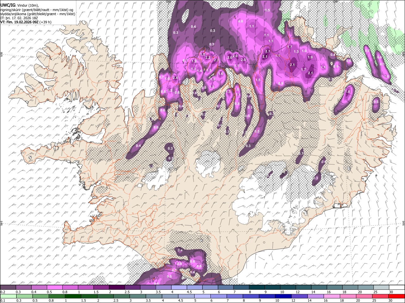
Task: Click the 'rigning/skúrir (grænt/blátt/rautt - mm/1klst) og' line
Action: coord(37,10)
